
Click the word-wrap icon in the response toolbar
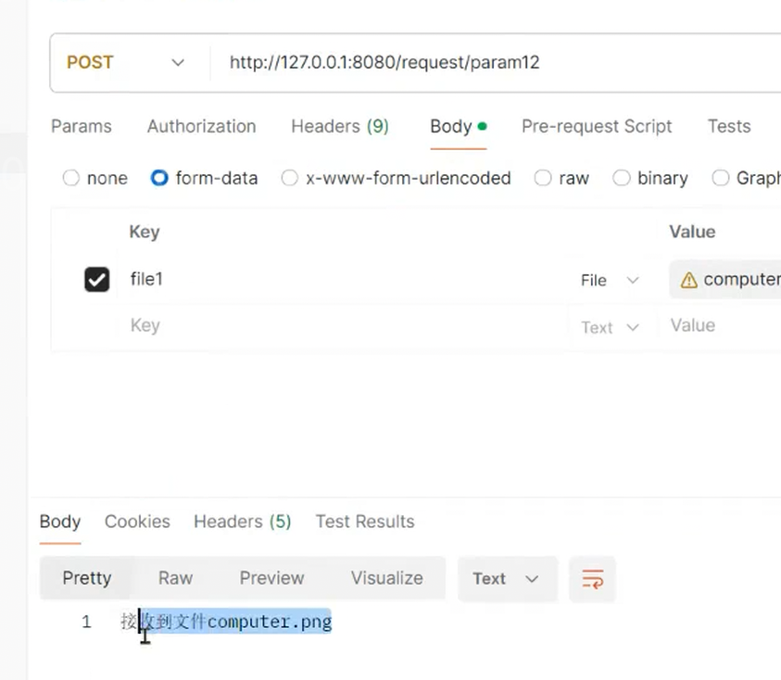pos(592,579)
